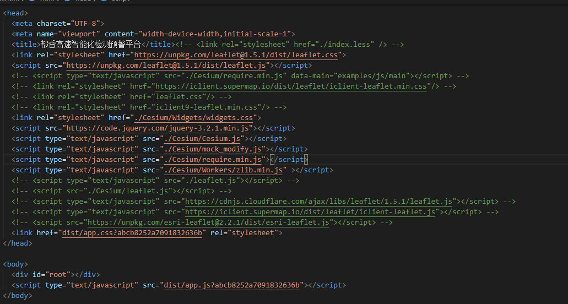Click the commented href="leaflet.css" value
Screen dimensions: 568x304
(x=178, y=97)
